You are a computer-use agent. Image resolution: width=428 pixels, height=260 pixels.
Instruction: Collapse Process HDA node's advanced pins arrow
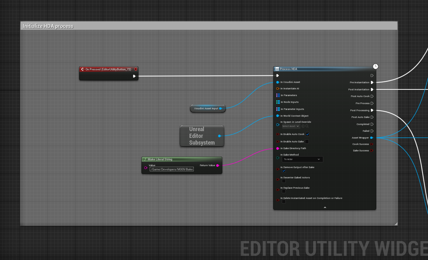point(325,208)
